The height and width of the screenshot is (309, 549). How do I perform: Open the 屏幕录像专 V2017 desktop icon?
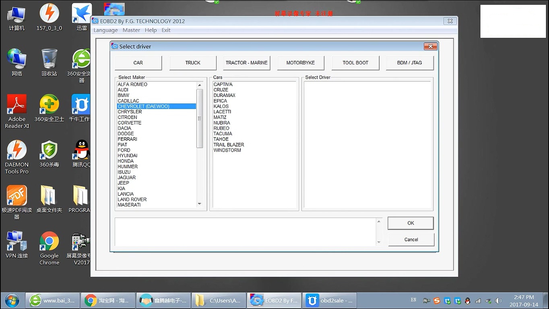tap(79, 248)
